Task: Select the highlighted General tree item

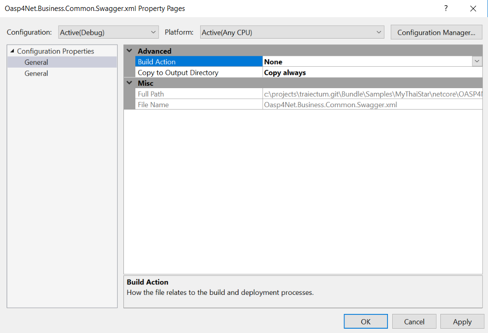Action: pos(36,62)
